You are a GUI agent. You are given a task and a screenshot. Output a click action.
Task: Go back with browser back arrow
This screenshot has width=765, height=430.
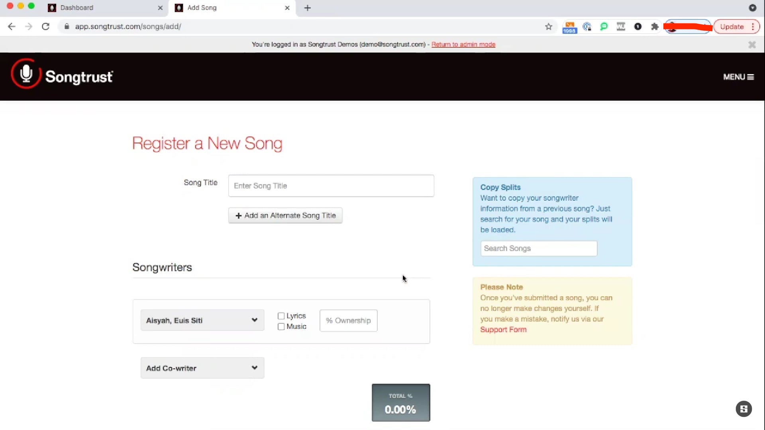[x=12, y=27]
